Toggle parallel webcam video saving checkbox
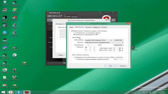The width and height of the screenshot is (168, 94). click(x=72, y=31)
